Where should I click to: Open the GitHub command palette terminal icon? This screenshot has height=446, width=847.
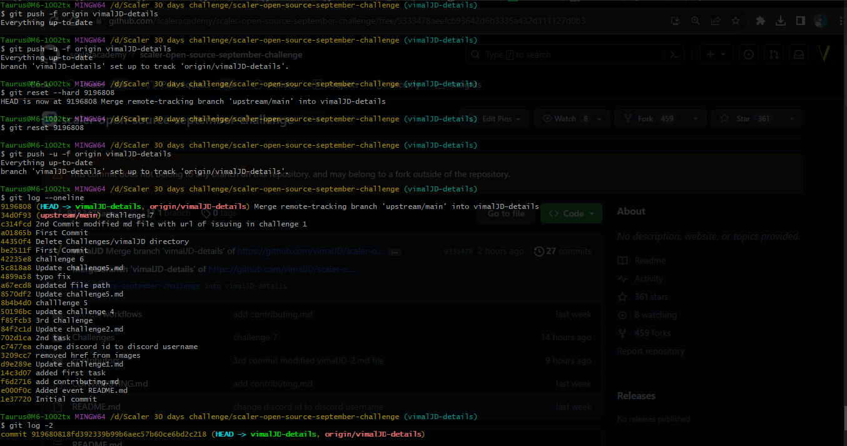click(x=674, y=54)
